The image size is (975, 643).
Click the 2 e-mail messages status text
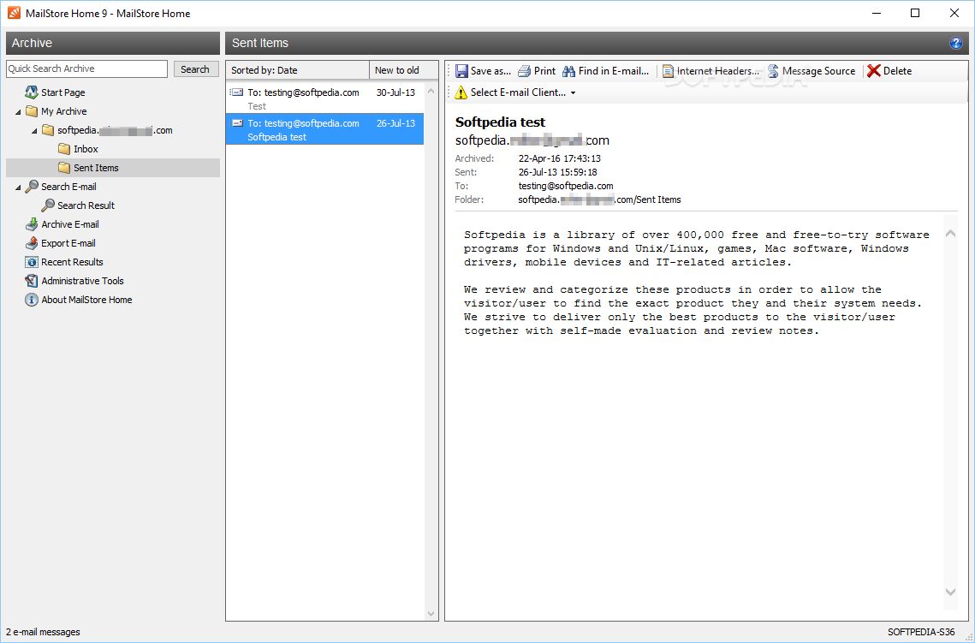(x=43, y=632)
